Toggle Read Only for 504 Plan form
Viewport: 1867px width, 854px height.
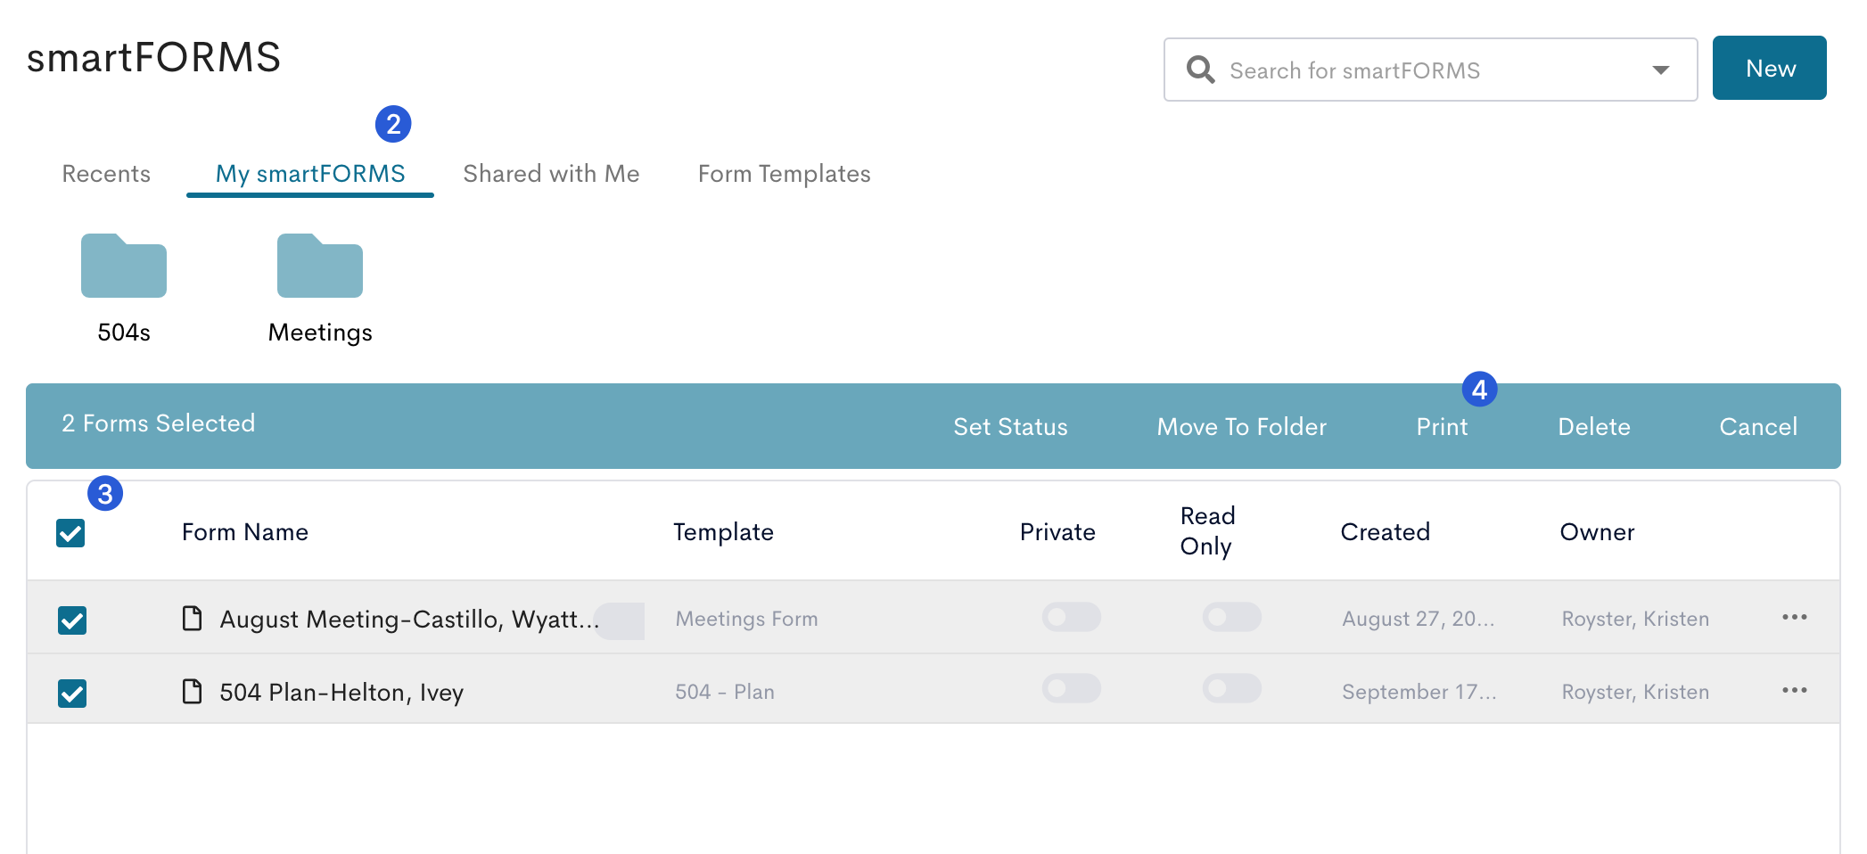pos(1231,688)
